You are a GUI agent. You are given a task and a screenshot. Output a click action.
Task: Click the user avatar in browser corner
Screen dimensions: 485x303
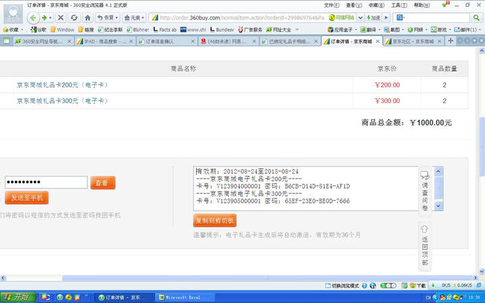(13, 13)
